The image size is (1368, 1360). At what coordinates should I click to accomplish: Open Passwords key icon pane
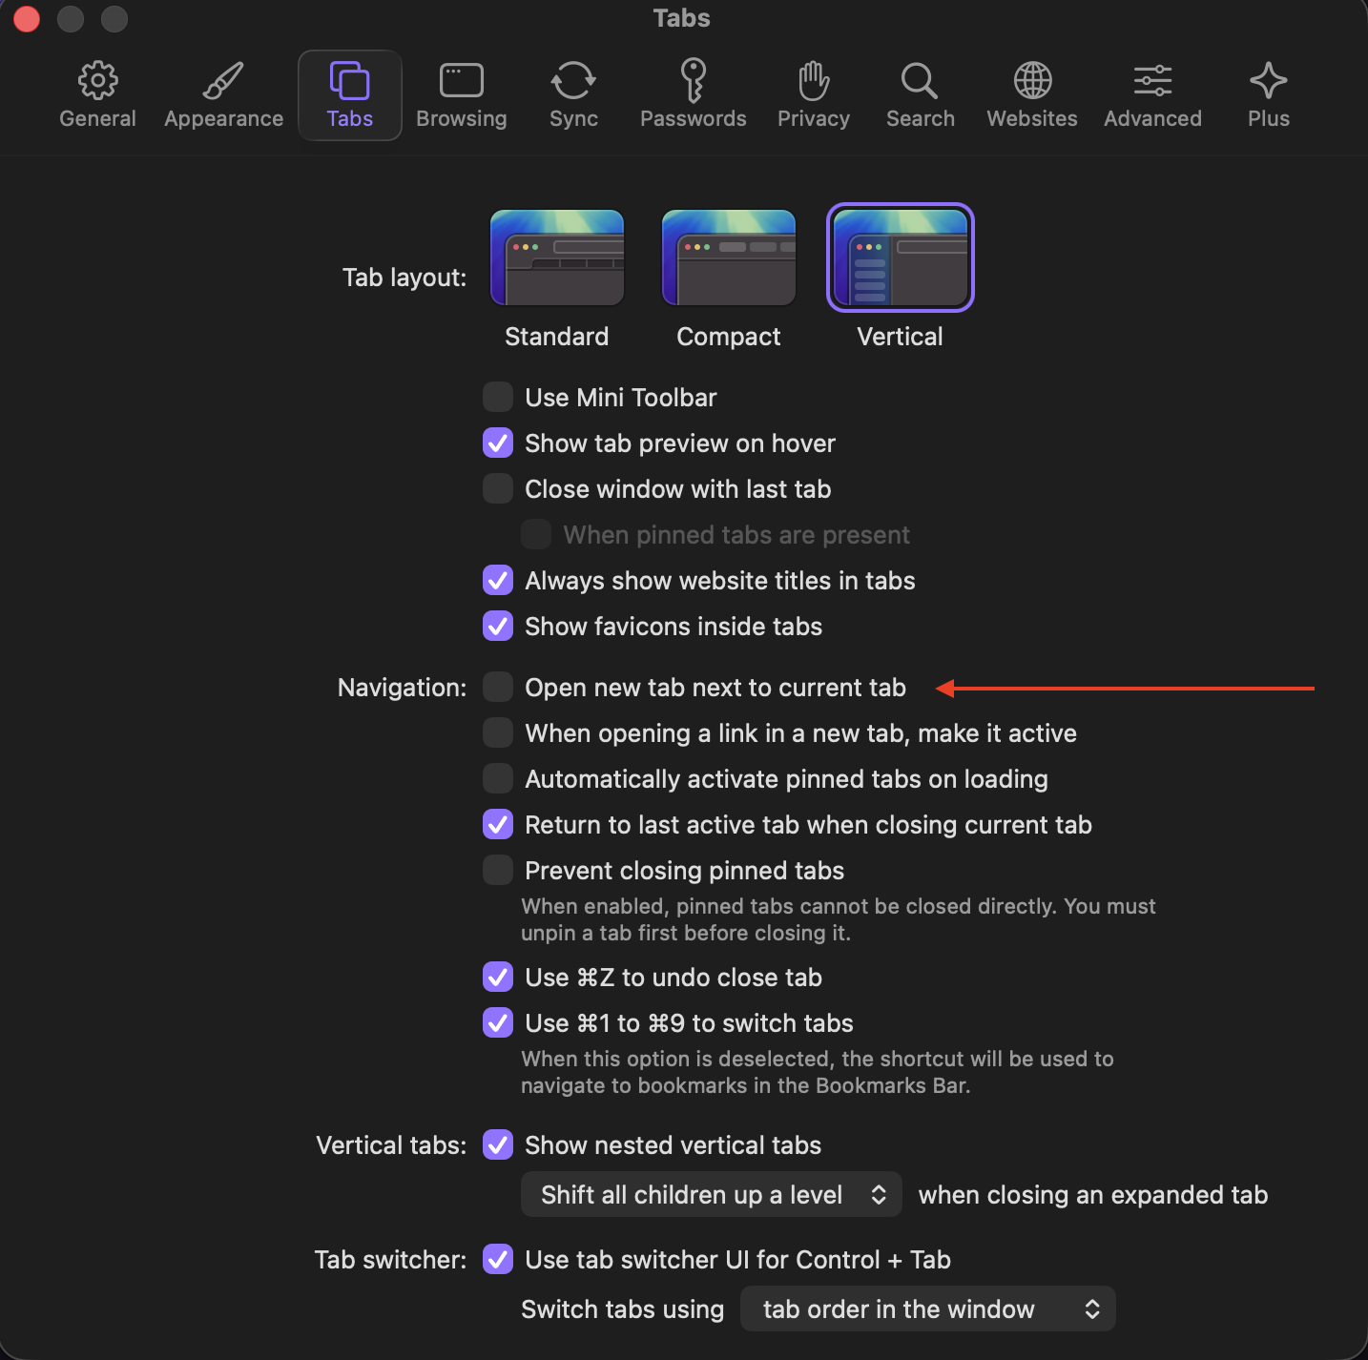694,94
